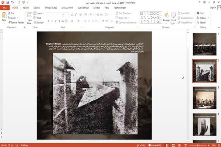Toggle text shadow
The height and width of the screenshot is (147, 221).
click(x=59, y=21)
